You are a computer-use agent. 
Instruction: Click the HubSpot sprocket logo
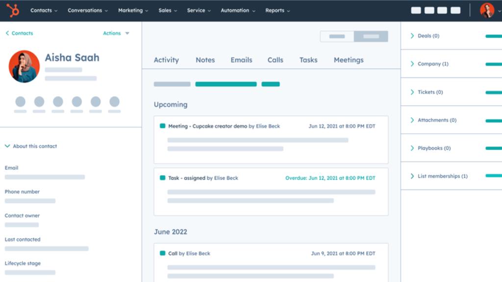[13, 10]
